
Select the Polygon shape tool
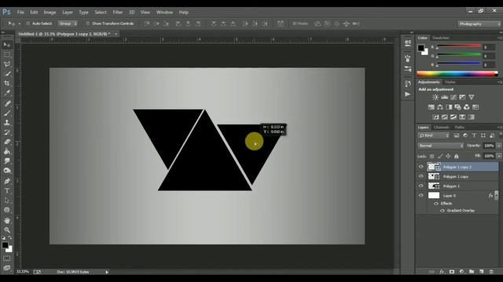click(x=7, y=210)
